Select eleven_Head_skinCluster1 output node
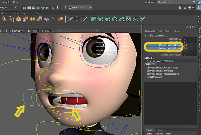The height and width of the screenshot is (135, 201). pyautogui.click(x=163, y=74)
